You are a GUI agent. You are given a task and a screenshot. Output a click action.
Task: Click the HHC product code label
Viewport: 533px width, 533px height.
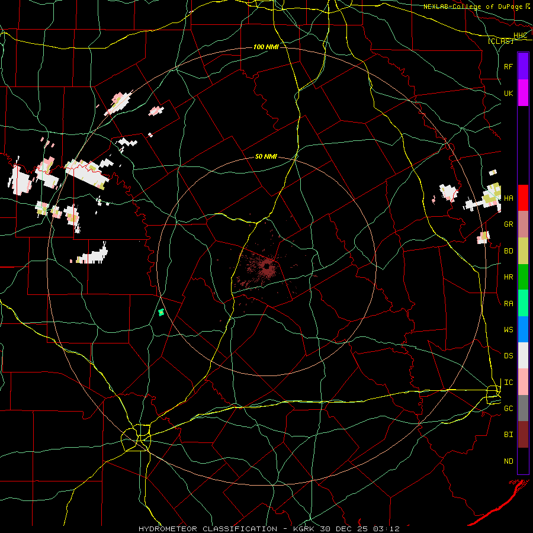[x=520, y=36]
